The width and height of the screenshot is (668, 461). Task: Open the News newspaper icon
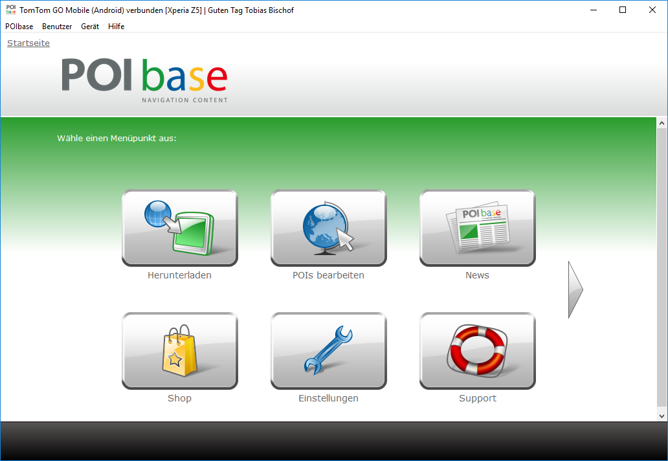[x=477, y=227]
